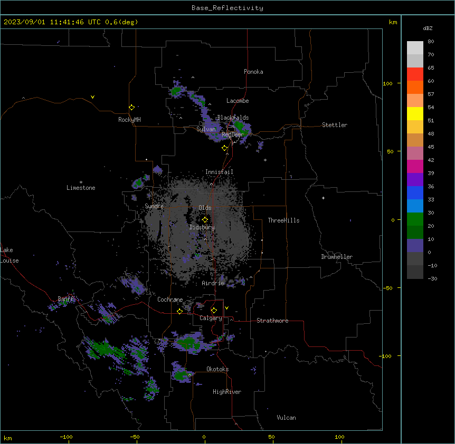Click the Airdrie city label
Image resolution: width=455 pixels, height=444 pixels.
click(213, 283)
